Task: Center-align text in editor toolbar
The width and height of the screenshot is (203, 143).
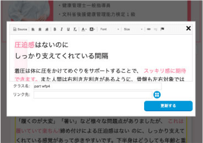Action: [x=40, y=29]
